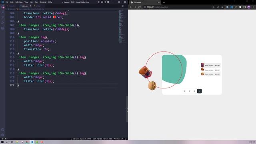Click Ln 122, Col 2 in status bar
Screen dimensions: 256x144
(75, 139)
